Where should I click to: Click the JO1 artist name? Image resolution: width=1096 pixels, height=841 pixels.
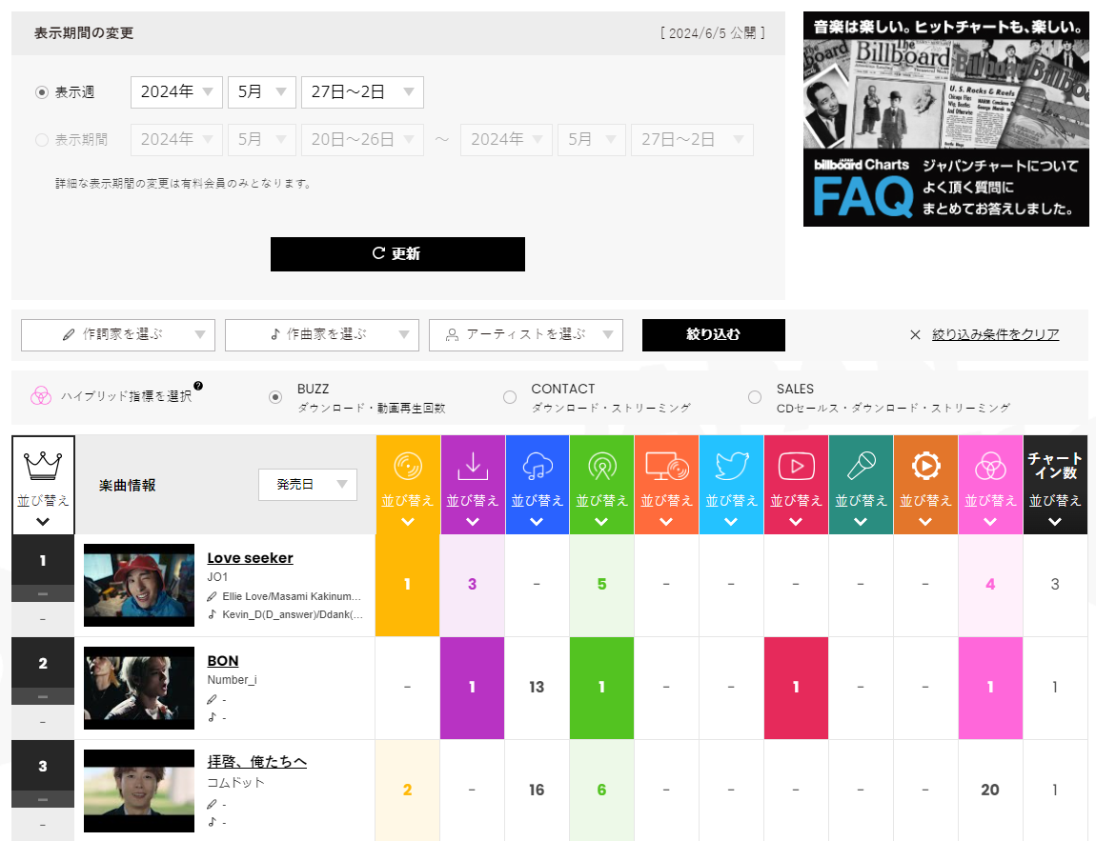coord(217,577)
